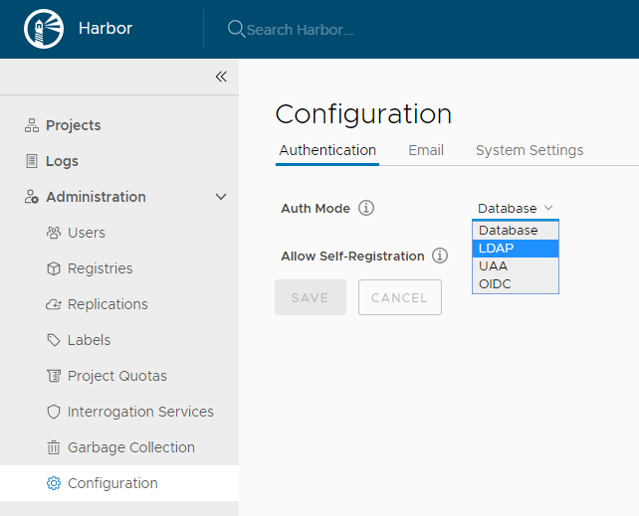This screenshot has height=516, width=639.
Task: Click the Users group icon
Action: coord(54,233)
